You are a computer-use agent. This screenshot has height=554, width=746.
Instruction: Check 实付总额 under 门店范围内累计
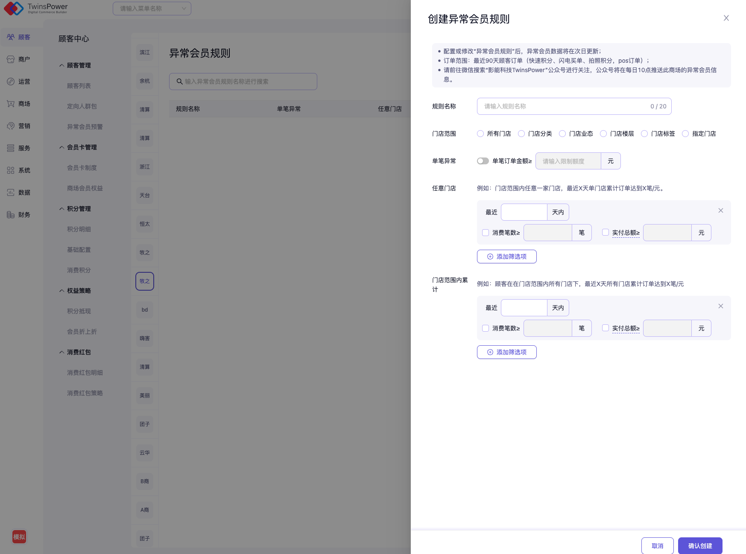tap(605, 328)
